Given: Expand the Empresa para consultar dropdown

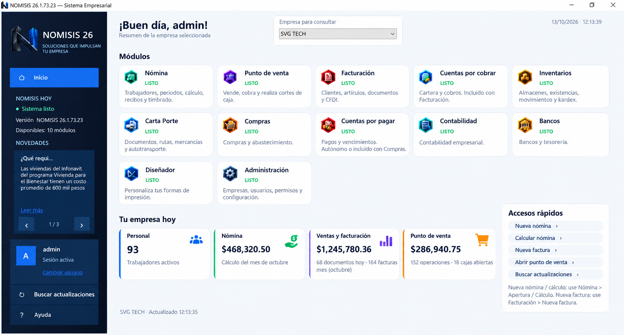Looking at the screenshot, I should coord(338,34).
